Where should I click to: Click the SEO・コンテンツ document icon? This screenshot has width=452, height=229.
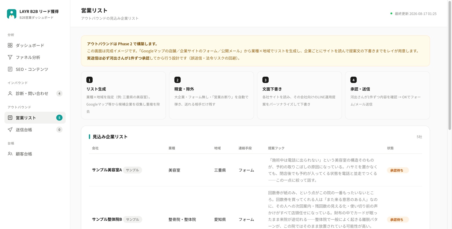point(10,69)
